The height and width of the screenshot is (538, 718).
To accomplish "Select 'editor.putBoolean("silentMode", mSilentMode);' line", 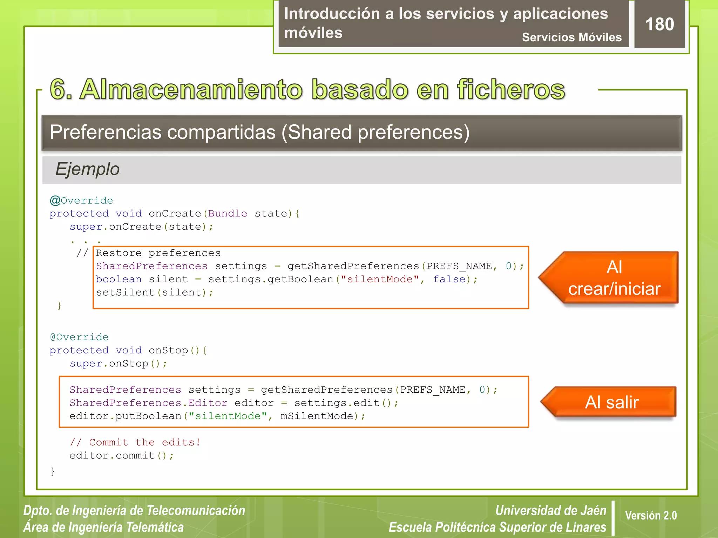I will (x=217, y=416).
